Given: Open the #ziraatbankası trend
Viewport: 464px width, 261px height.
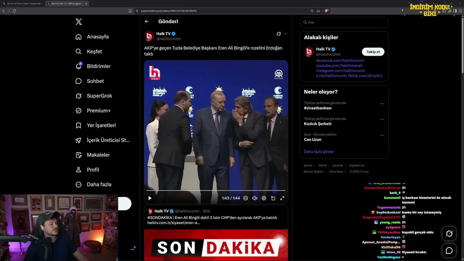Looking at the screenshot, I should (318, 108).
